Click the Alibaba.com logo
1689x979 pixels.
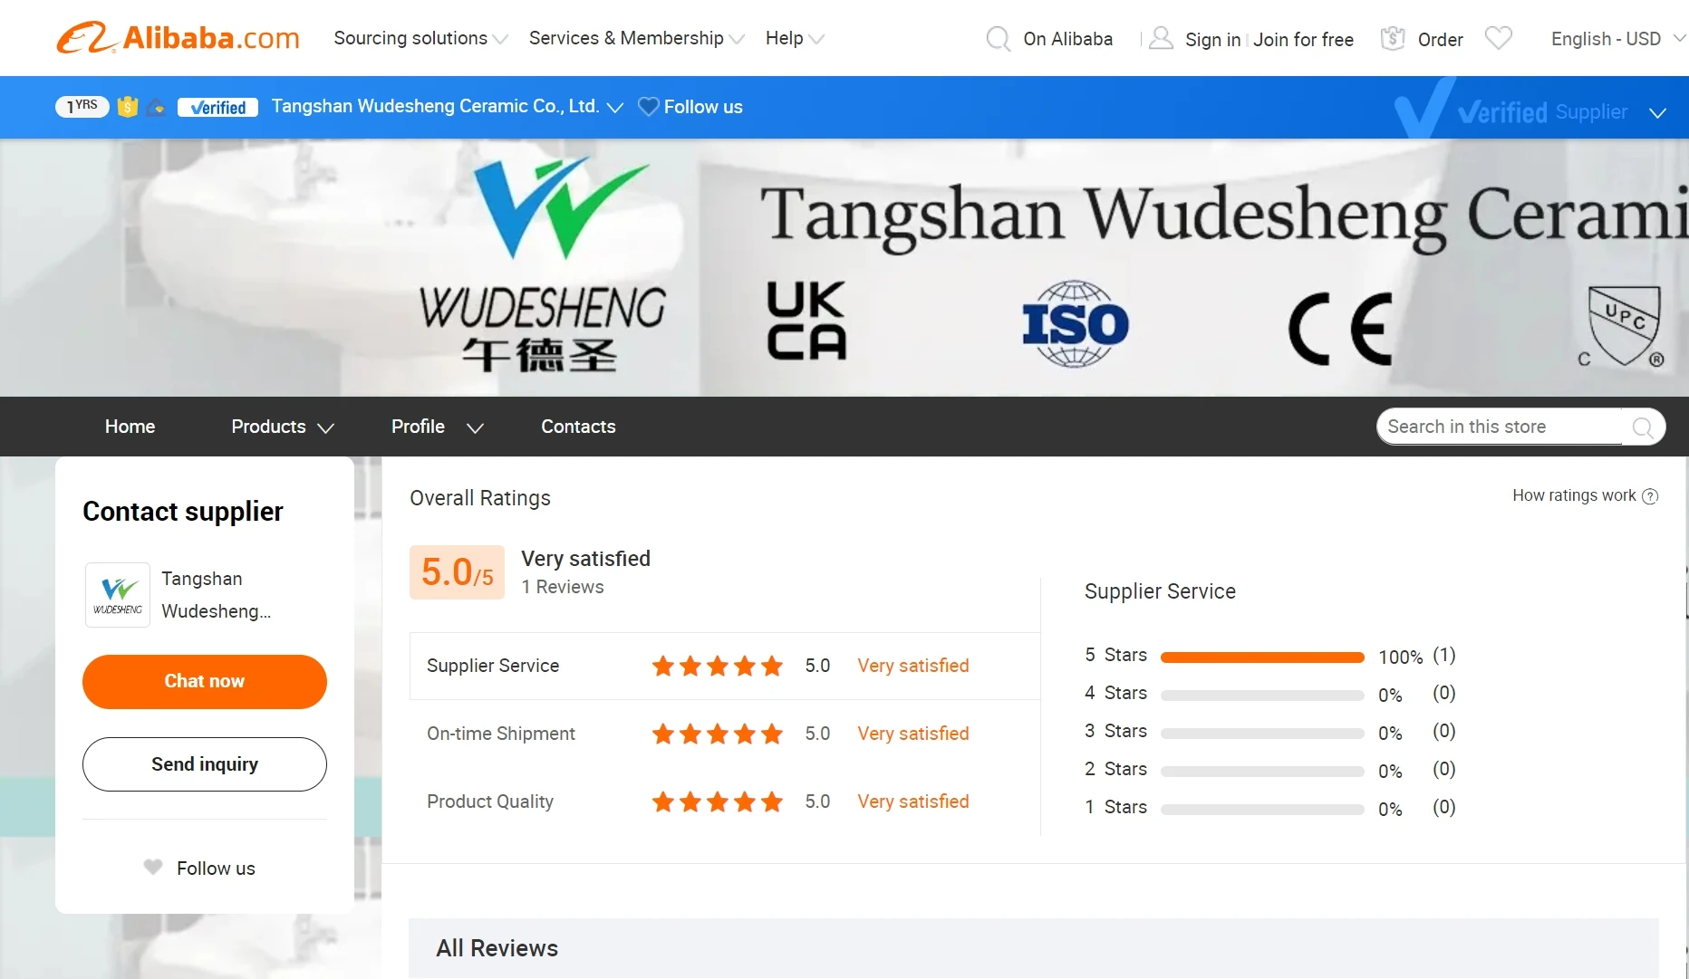coord(178,38)
